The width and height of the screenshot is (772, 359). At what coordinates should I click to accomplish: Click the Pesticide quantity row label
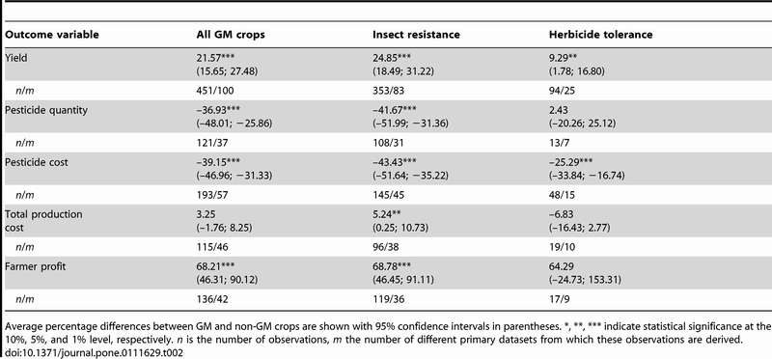(x=45, y=110)
